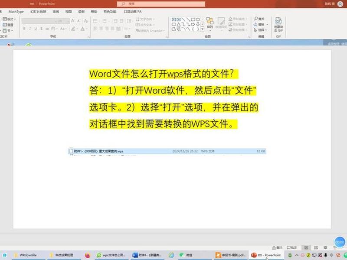Open the Replace (替换) dropdown arrow
Screen dimensions: 347x260
pyautogui.click(x=267, y=24)
